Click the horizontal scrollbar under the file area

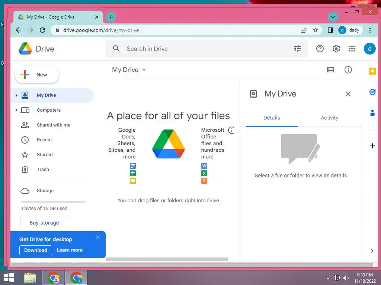[x=167, y=259]
